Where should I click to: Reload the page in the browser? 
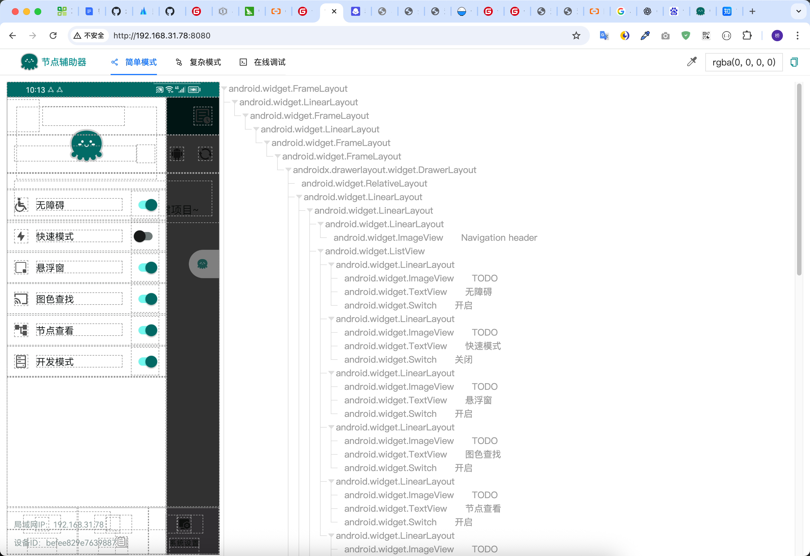(x=53, y=36)
